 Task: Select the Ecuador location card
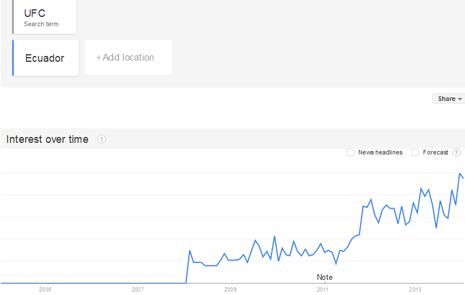click(x=45, y=58)
